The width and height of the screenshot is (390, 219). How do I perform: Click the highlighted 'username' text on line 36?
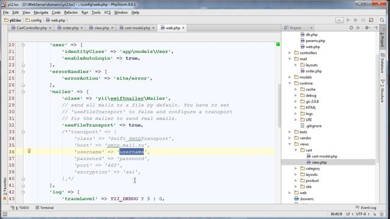tap(132, 151)
